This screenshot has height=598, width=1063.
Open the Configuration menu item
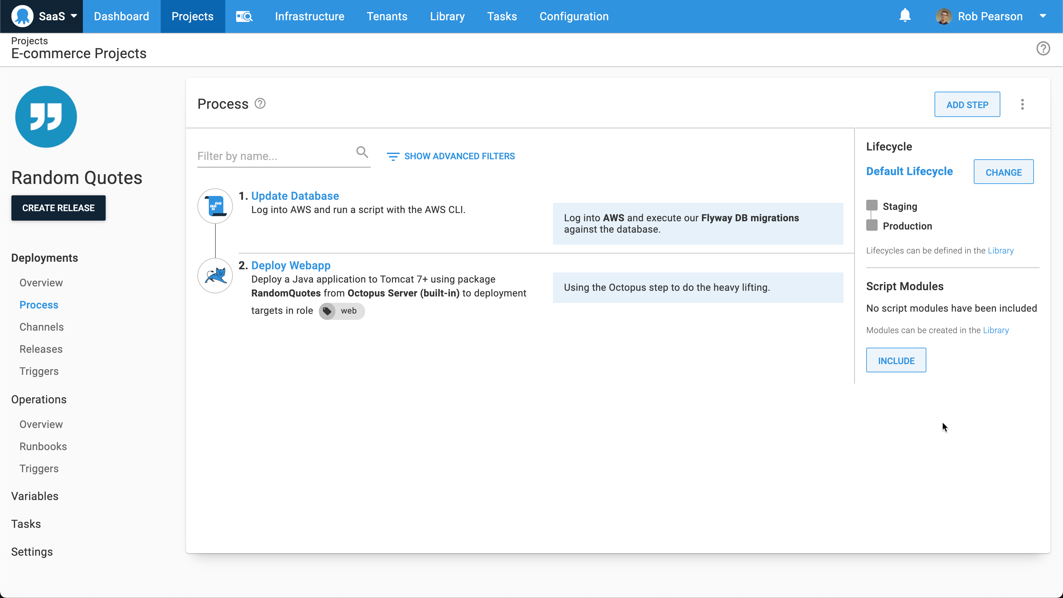(574, 16)
